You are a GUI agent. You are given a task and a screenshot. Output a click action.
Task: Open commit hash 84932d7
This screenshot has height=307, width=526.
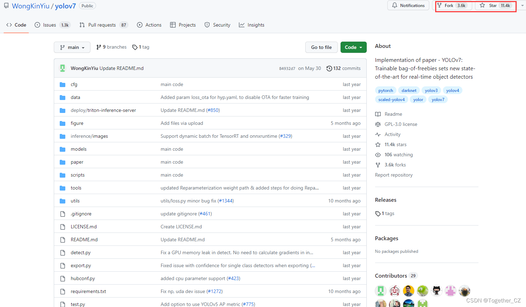click(287, 69)
